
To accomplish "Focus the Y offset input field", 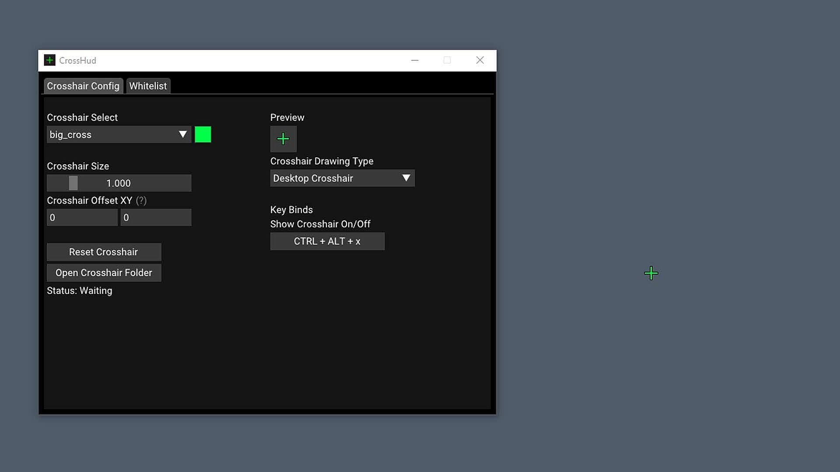I will [156, 218].
